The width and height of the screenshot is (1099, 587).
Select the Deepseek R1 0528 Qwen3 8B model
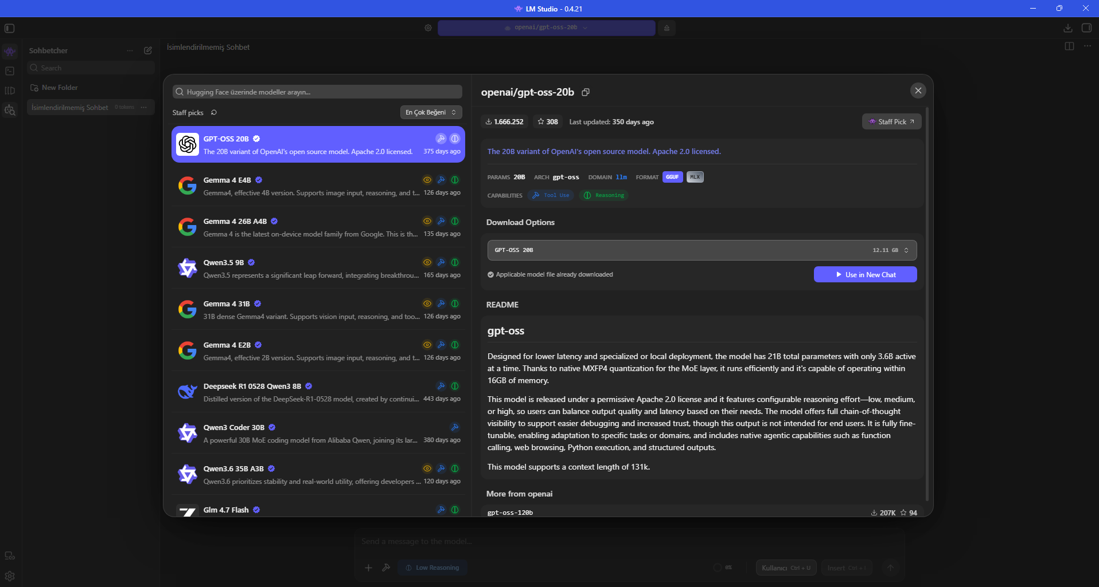(318, 392)
